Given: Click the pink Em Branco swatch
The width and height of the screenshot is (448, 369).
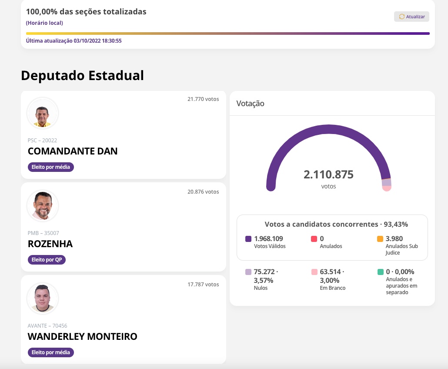Looking at the screenshot, I should tap(314, 272).
